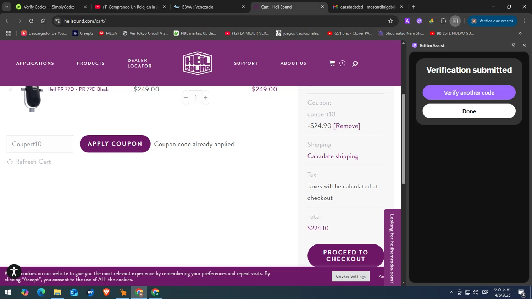Remove the coupert10 coupon
Image resolution: width=532 pixels, height=299 pixels.
point(347,126)
